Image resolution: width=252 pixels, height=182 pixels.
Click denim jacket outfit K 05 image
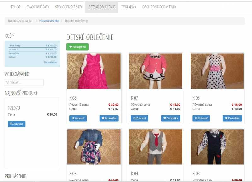pyautogui.click(x=94, y=147)
